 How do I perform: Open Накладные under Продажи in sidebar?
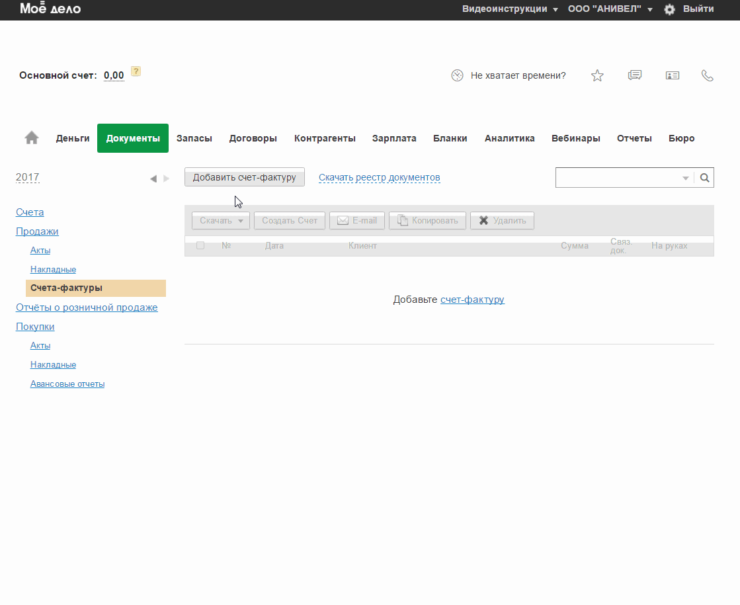point(53,270)
